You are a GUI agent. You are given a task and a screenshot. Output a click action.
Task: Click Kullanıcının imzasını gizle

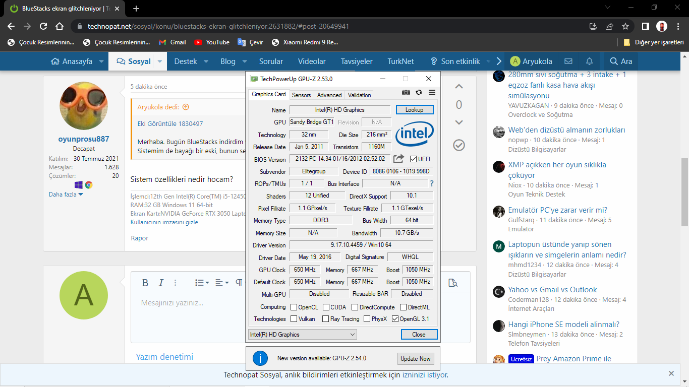click(164, 222)
